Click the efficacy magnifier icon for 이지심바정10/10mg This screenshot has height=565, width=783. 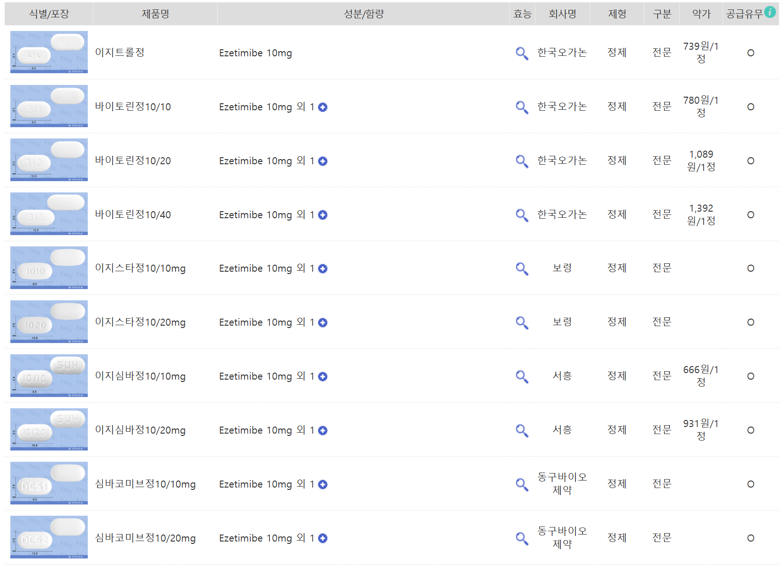click(522, 376)
